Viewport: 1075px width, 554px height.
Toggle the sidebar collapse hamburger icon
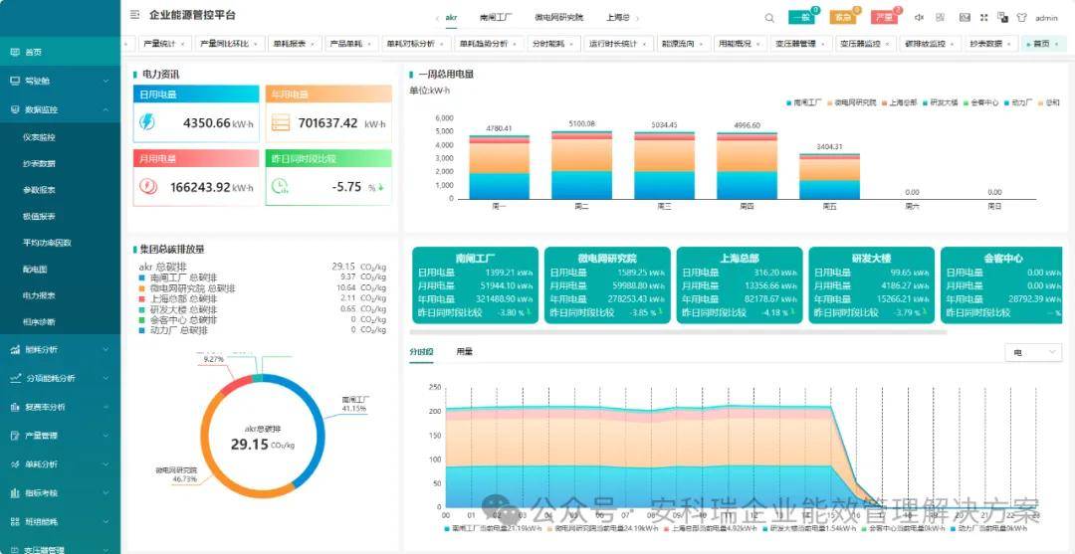pos(135,15)
